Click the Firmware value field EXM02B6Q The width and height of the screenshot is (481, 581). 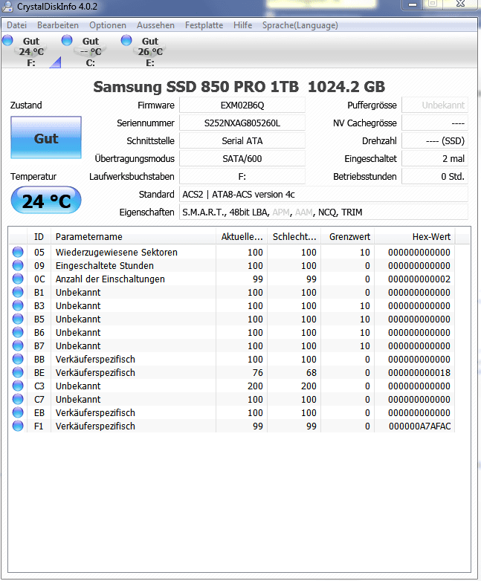[242, 106]
